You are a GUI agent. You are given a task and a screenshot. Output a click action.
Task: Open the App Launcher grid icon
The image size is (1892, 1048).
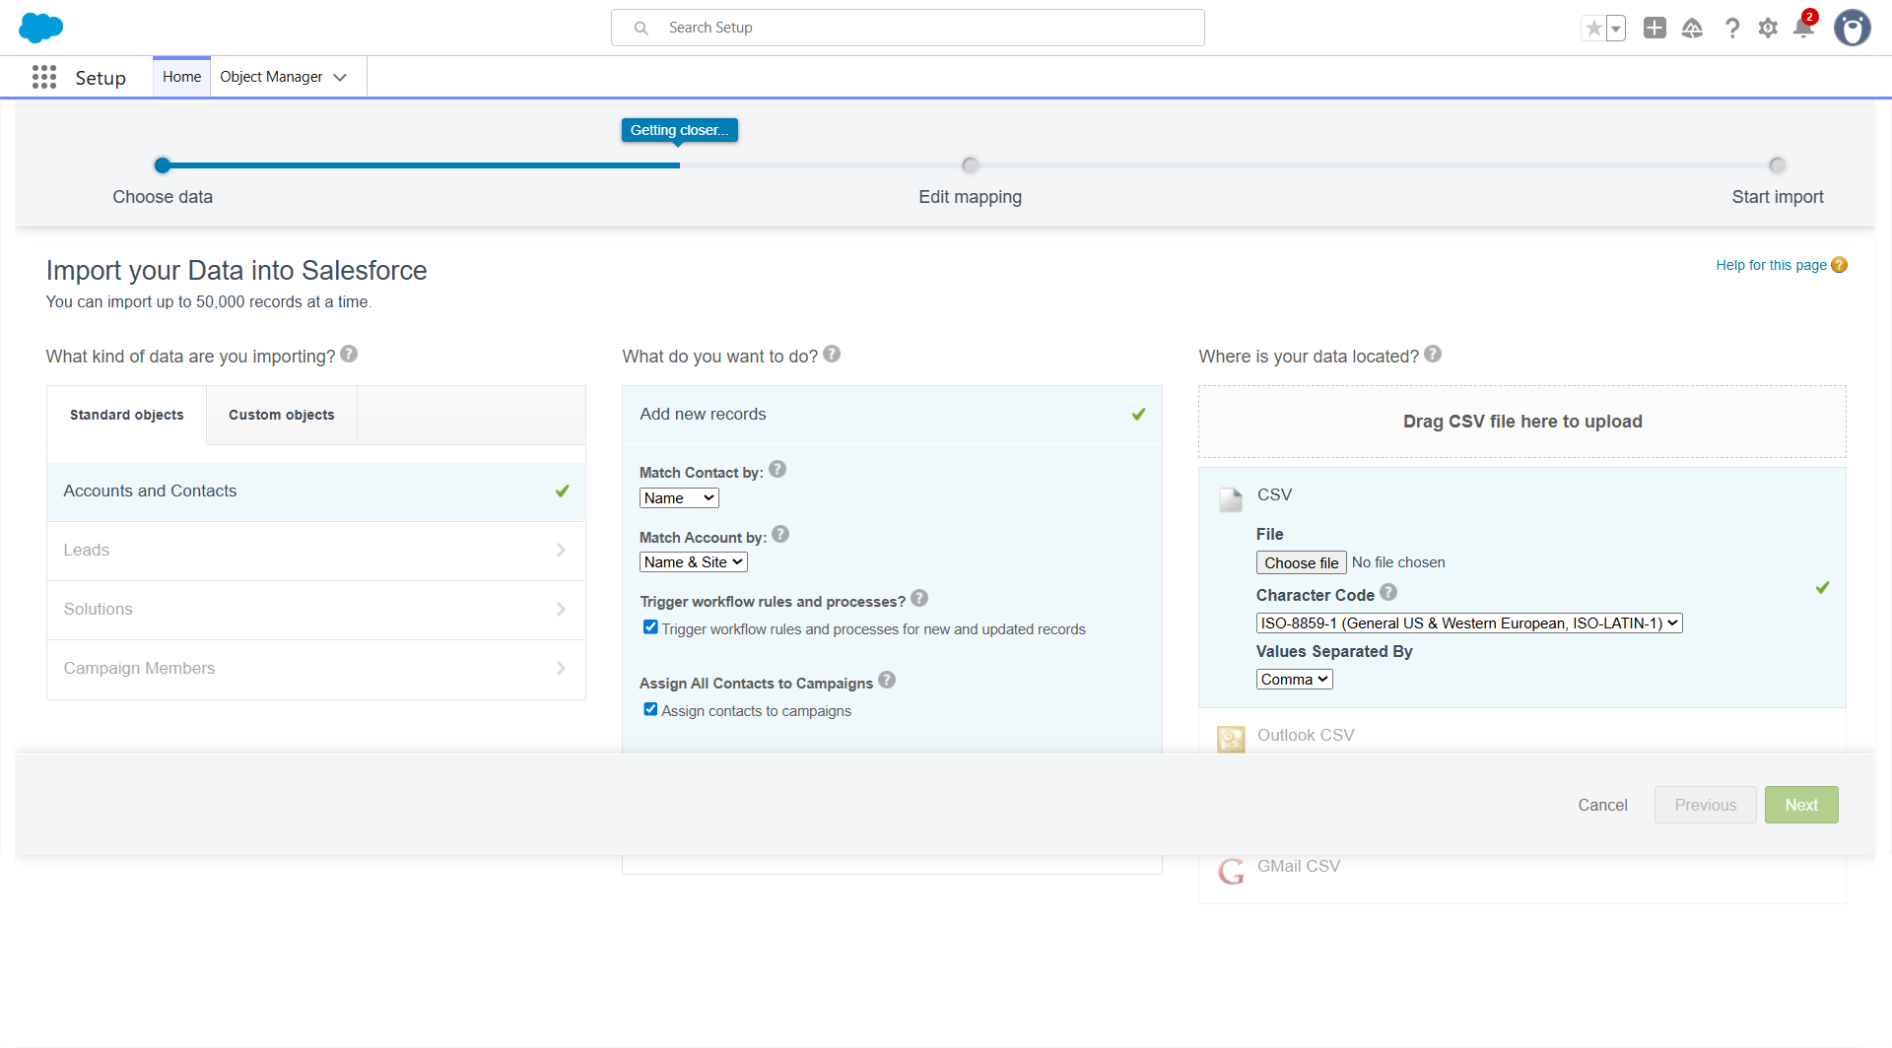tap(43, 77)
